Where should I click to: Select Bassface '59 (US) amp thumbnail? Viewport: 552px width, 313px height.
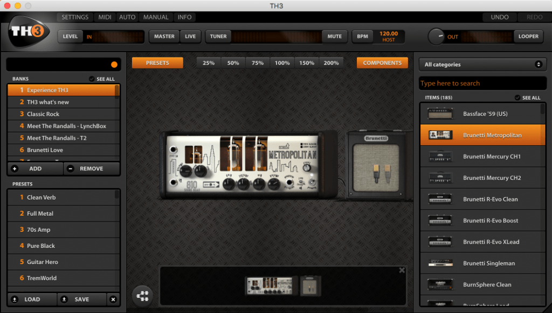(440, 113)
